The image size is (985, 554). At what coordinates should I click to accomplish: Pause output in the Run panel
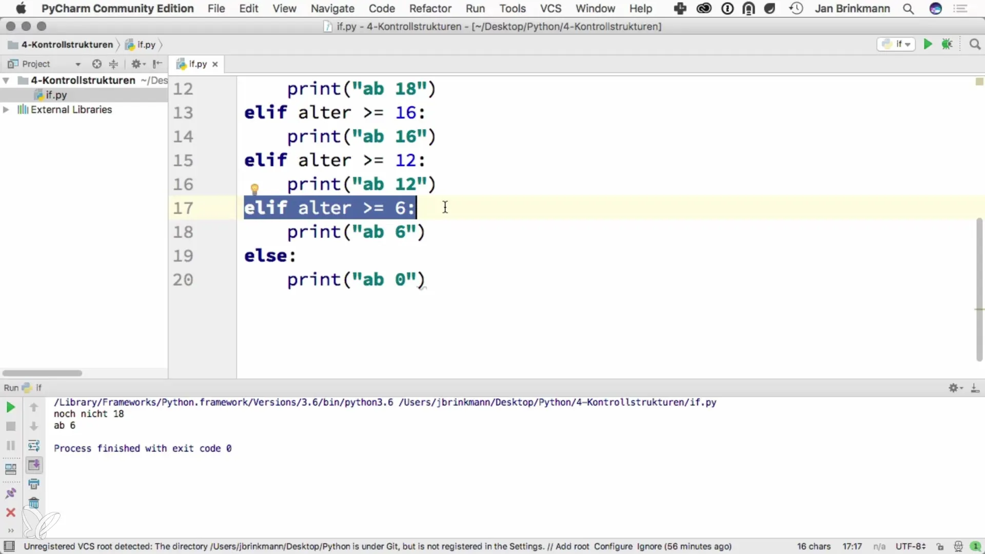pyautogui.click(x=10, y=445)
